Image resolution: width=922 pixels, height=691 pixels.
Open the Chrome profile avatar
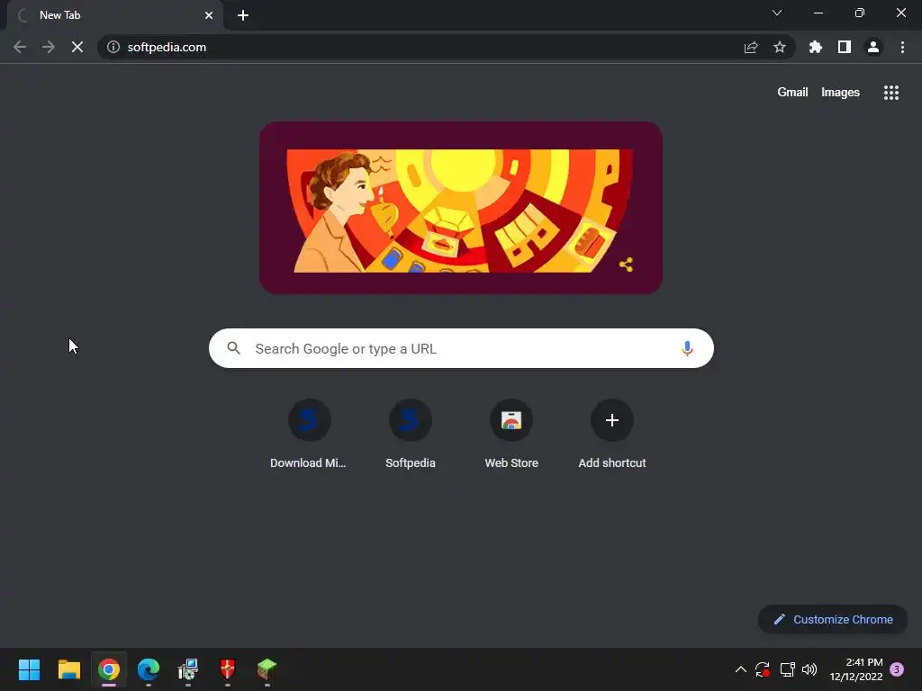tap(873, 47)
